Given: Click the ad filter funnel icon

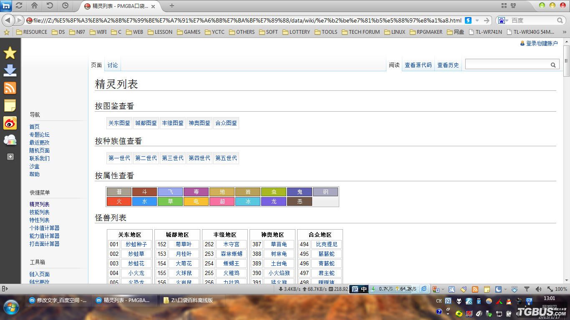Looking at the screenshot, I should tap(527, 289).
